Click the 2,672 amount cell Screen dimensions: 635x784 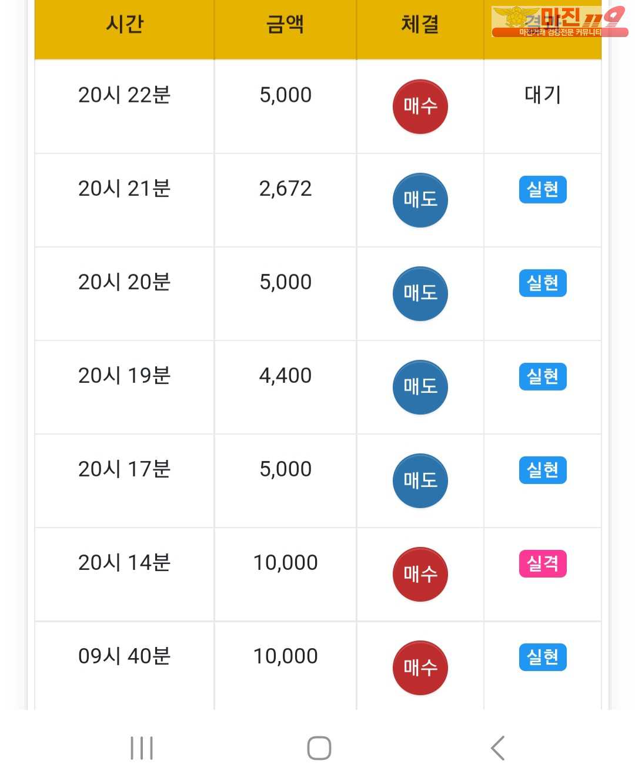pos(285,188)
